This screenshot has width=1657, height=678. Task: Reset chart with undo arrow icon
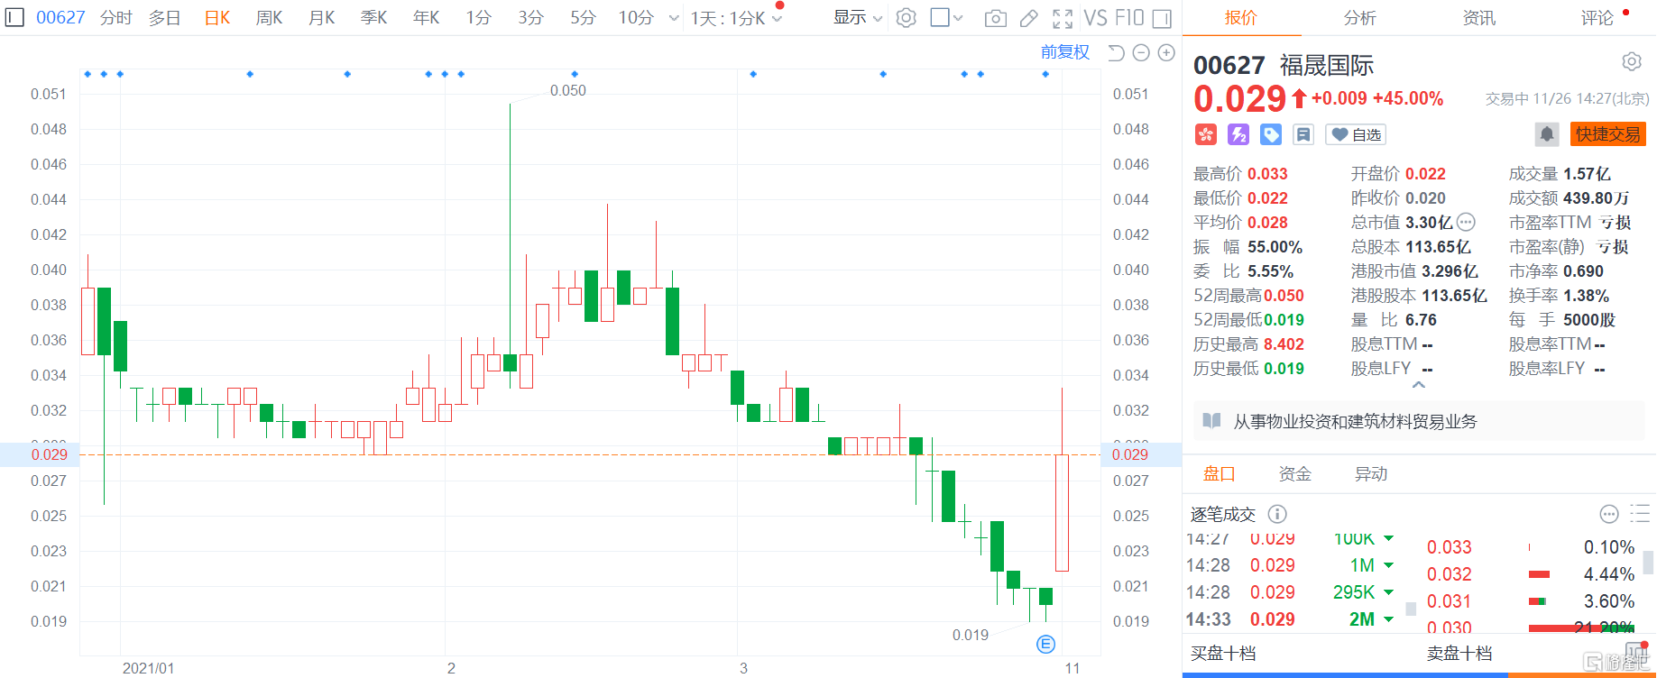coord(1116,53)
